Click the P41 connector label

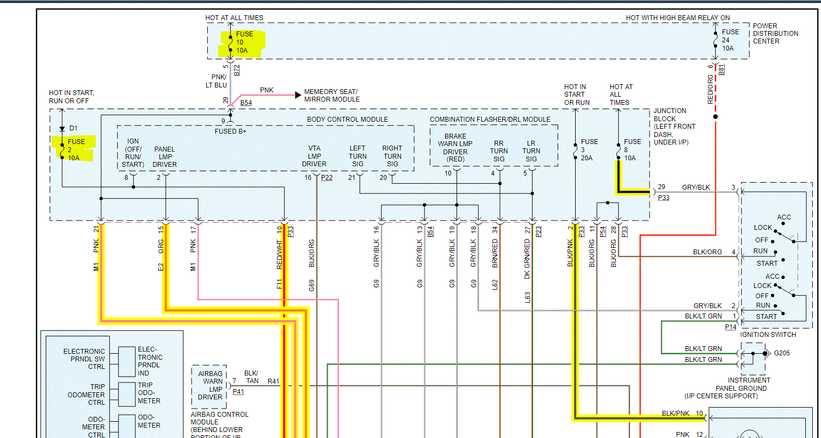(x=238, y=391)
